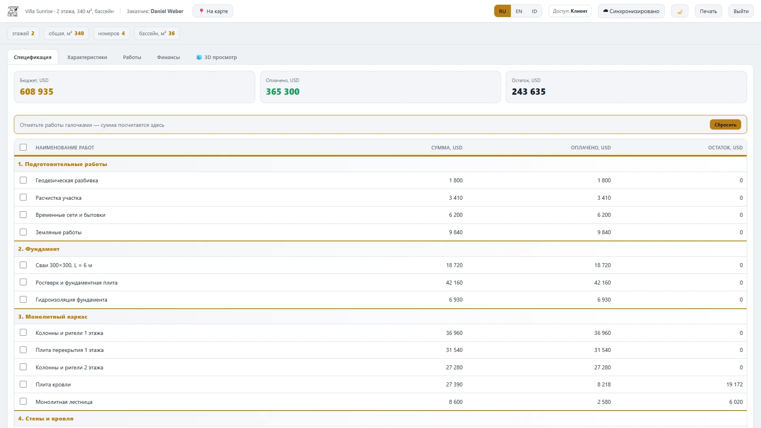761x428 pixels.
Task: Check the Геодезическая разбивка row
Action: tap(23, 180)
